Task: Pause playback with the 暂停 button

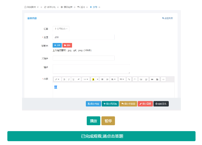Action: click(108, 121)
